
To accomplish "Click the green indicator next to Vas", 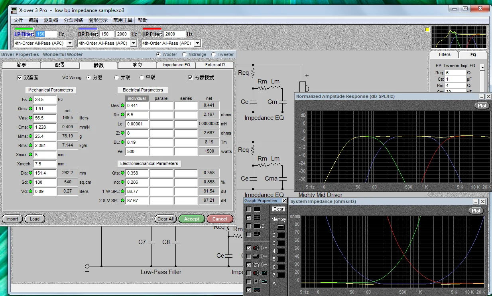I will point(30,118).
